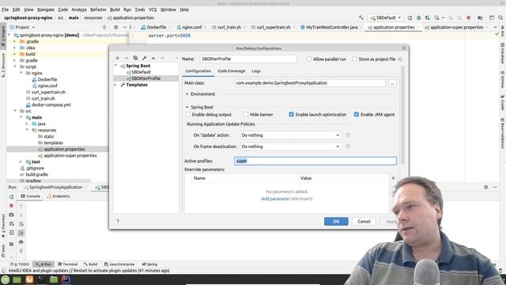Dump threads using camera icon
This screenshot has height=285, width=506.
tap(12, 215)
